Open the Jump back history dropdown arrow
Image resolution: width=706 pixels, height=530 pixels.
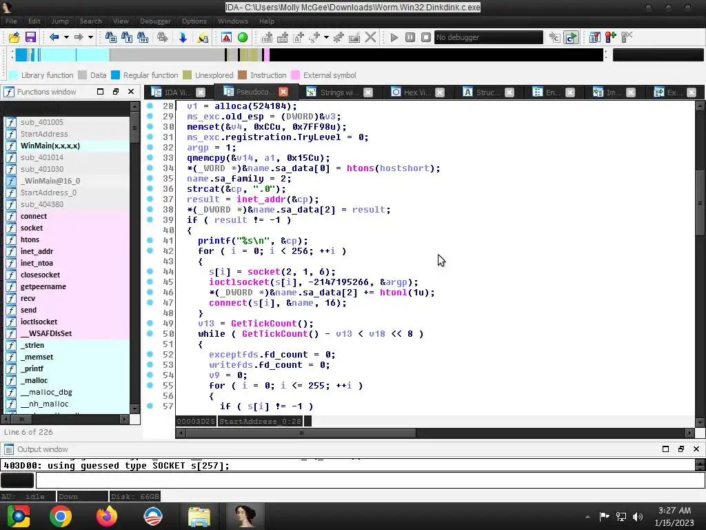click(x=66, y=37)
